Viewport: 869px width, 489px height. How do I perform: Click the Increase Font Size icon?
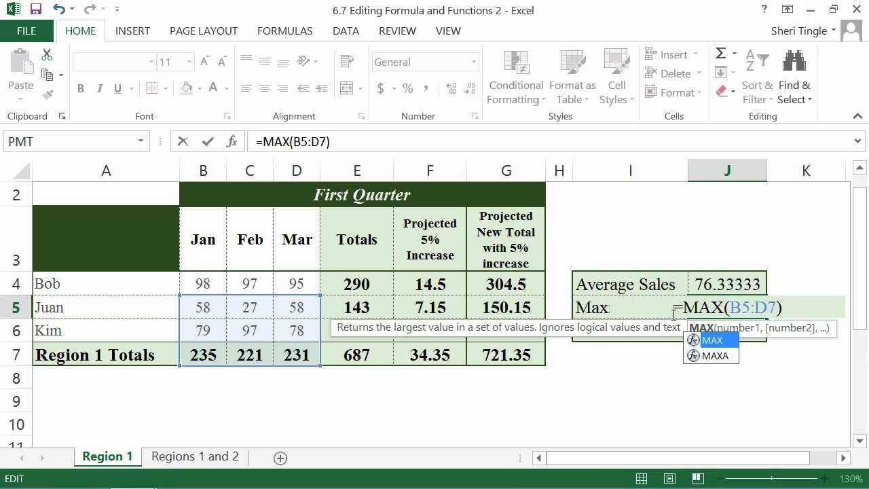[204, 62]
